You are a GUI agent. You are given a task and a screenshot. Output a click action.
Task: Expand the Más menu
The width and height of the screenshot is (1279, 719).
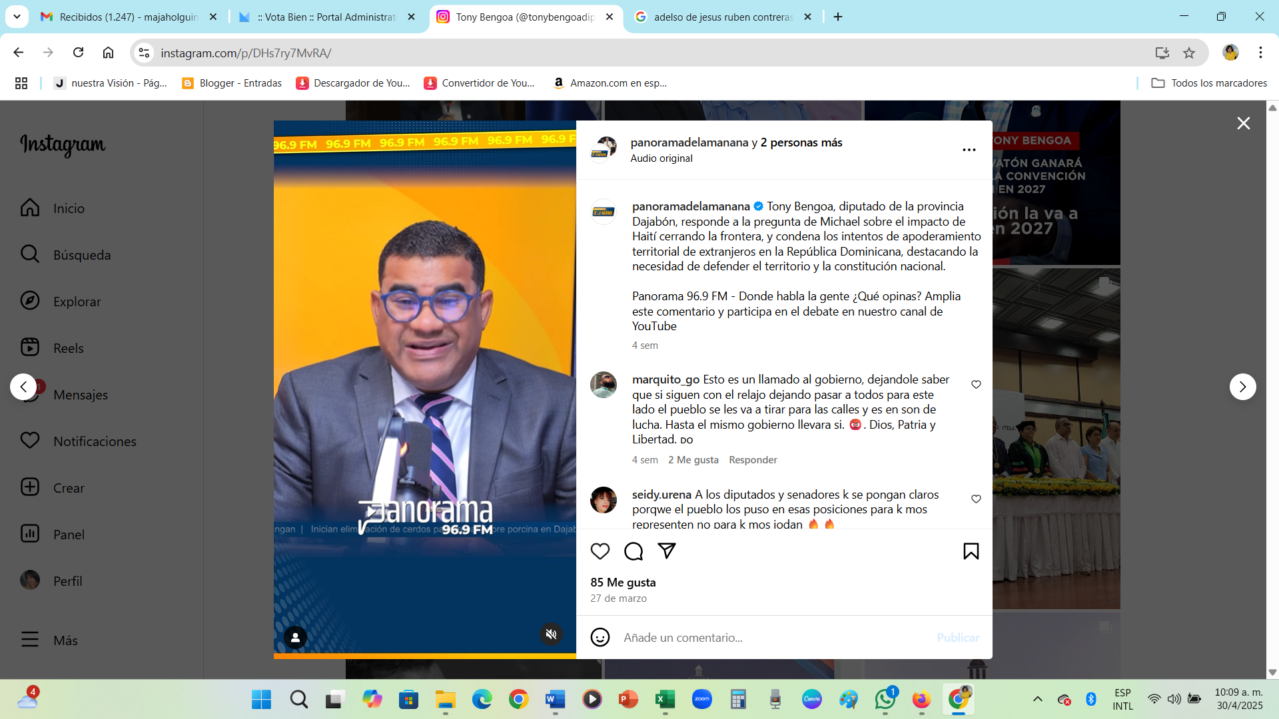pos(49,640)
